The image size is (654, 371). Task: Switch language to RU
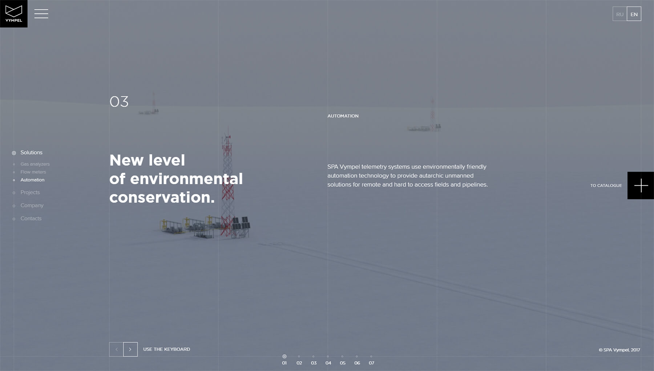point(620,14)
